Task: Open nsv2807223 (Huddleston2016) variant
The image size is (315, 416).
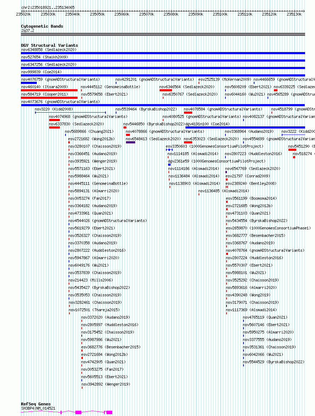Action: click(253, 154)
